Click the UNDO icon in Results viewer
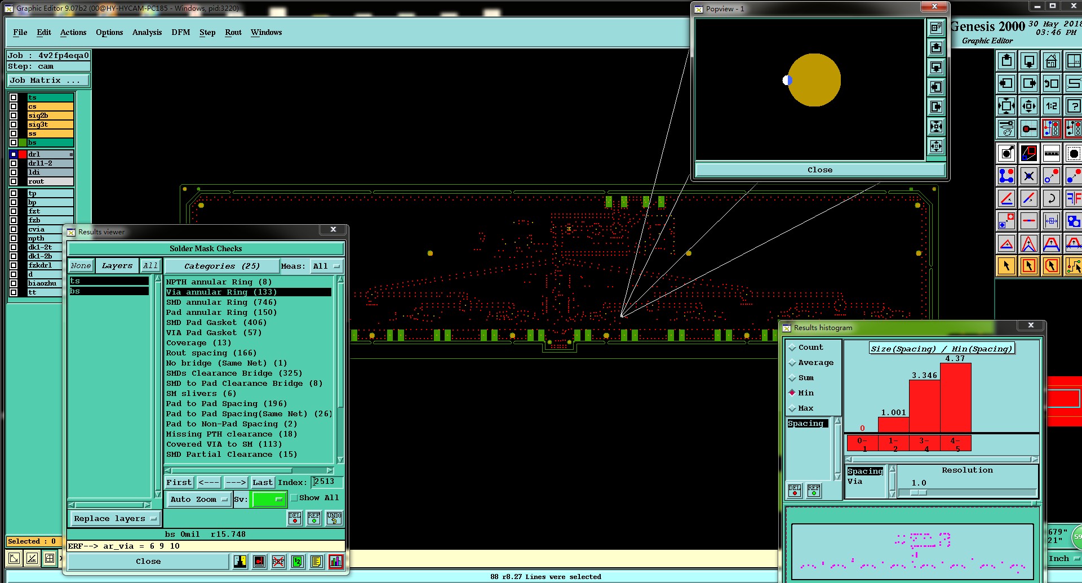The image size is (1082, 583). 334,518
